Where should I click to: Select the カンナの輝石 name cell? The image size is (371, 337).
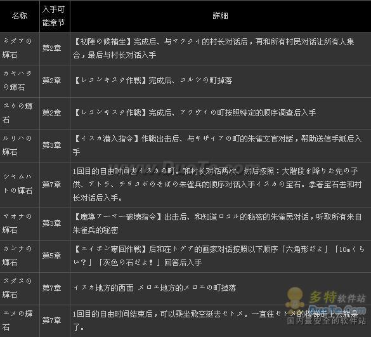click(20, 256)
